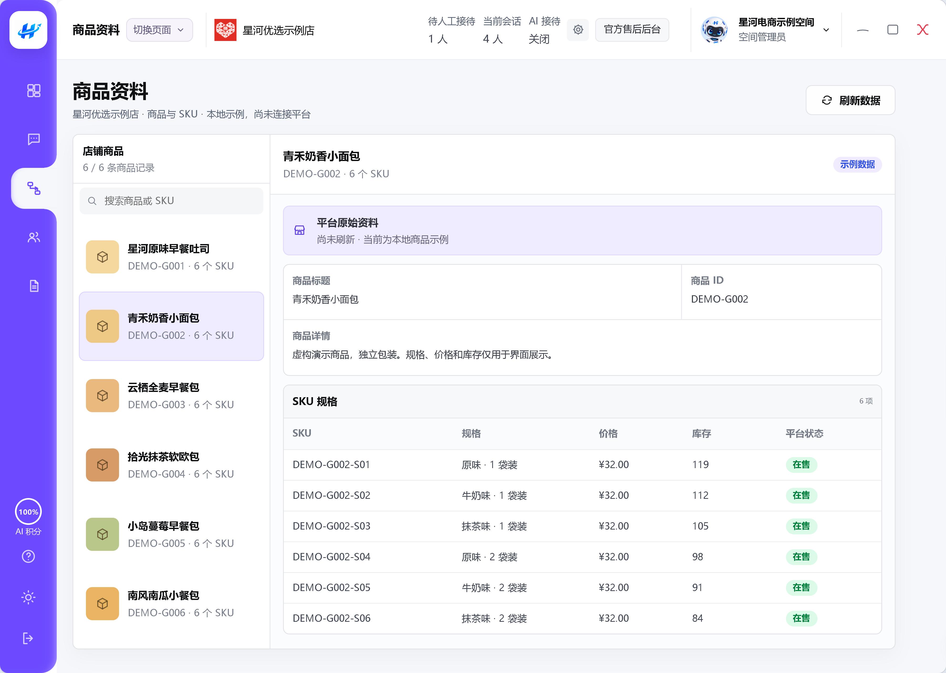Open the chat messages sidebar icon
946x673 pixels.
point(34,139)
